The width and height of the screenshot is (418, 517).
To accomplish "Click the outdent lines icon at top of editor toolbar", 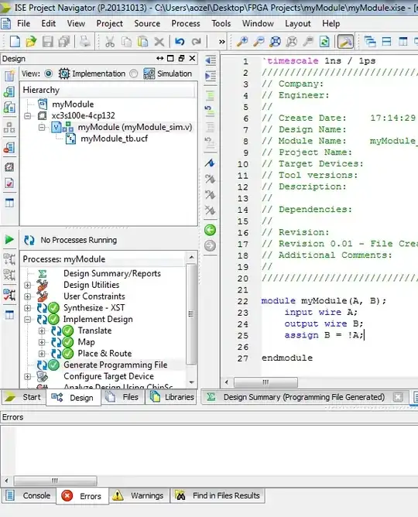I will [x=210, y=60].
